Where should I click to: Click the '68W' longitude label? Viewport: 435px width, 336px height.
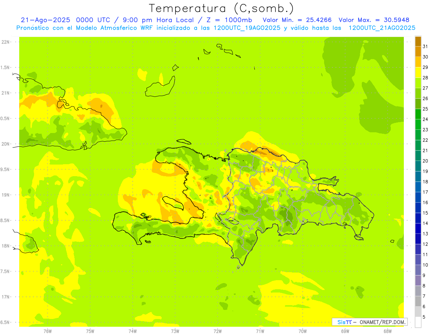click(x=388, y=331)
